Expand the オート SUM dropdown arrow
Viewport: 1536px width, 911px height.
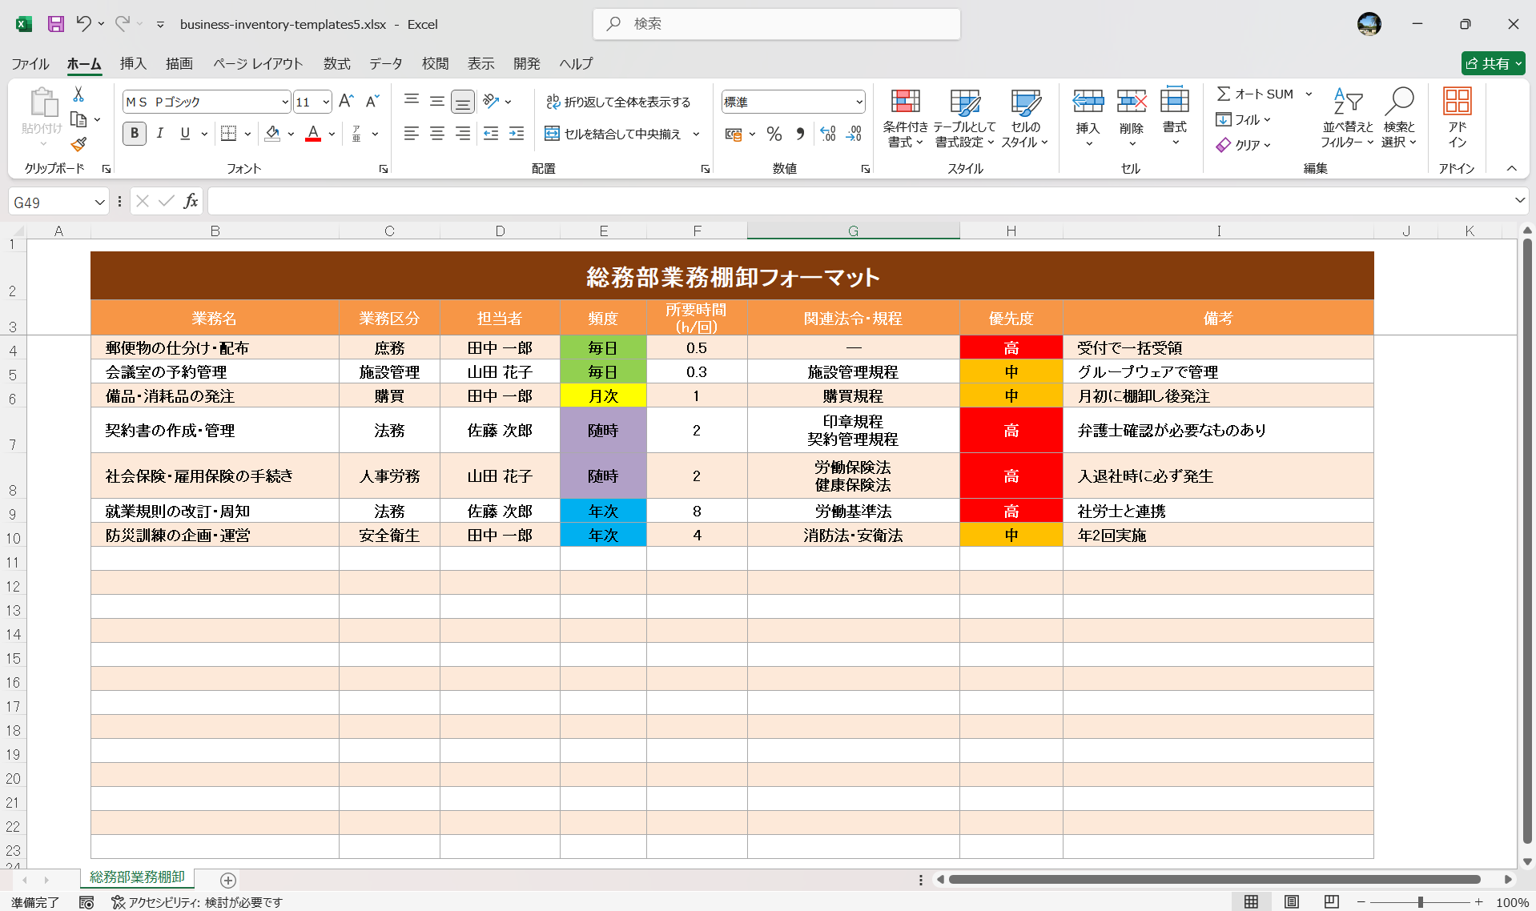point(1309,94)
